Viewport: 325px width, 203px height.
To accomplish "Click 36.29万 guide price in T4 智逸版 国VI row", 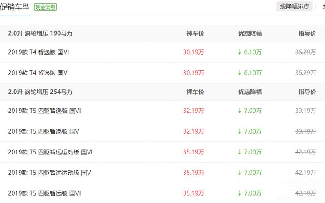I will (305, 52).
